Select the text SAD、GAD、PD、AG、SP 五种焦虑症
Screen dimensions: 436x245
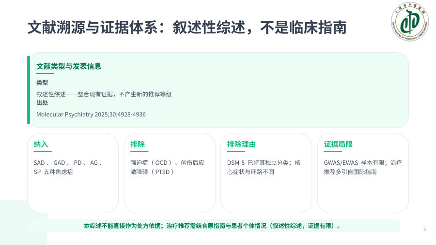pos(68,167)
